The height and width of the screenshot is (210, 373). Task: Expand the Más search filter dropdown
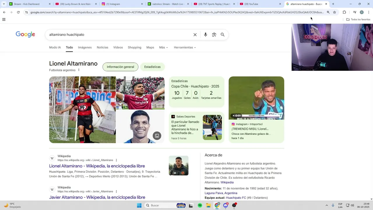(163, 48)
